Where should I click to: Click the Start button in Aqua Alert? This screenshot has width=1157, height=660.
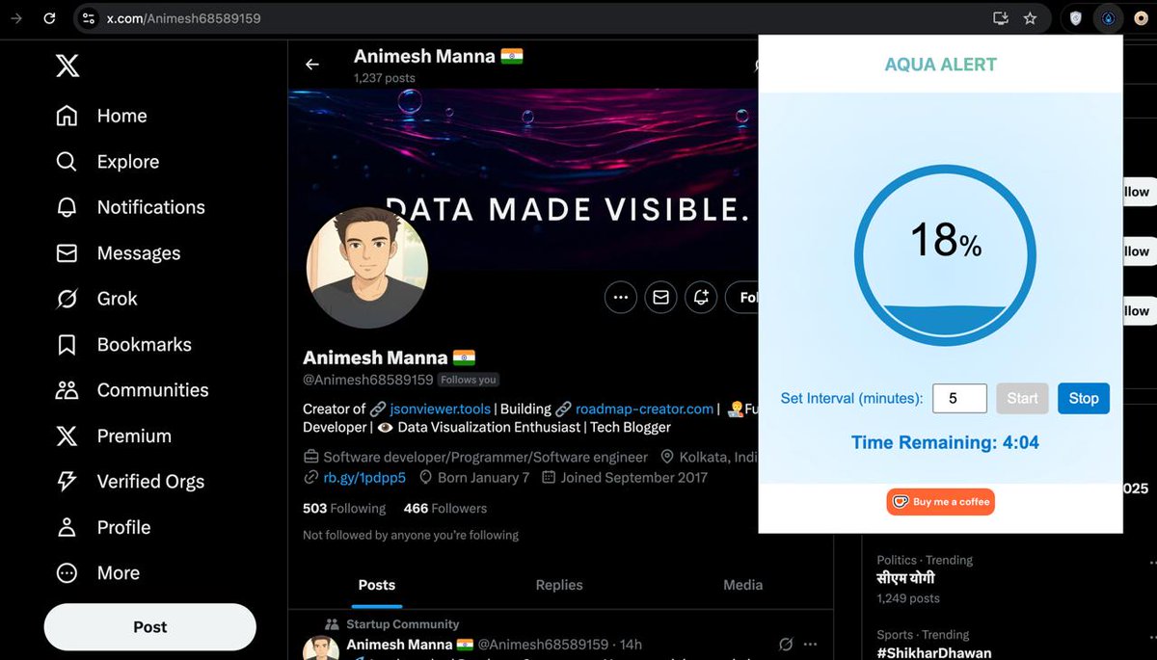point(1022,398)
